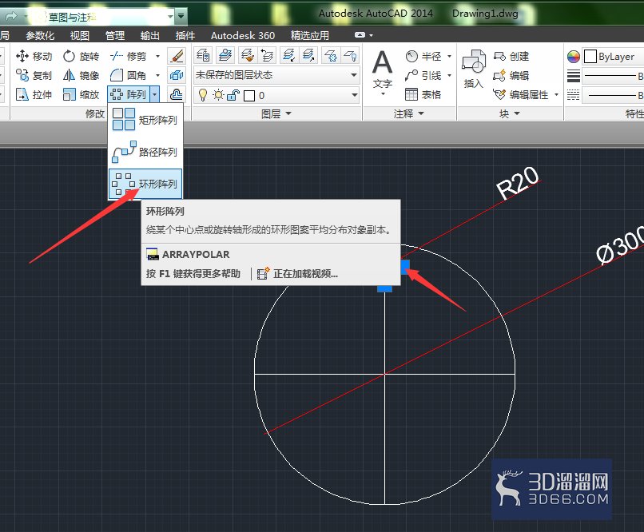This screenshot has width=644, height=532.
Task: Open the 视图 ribbon tab
Action: 80,35
